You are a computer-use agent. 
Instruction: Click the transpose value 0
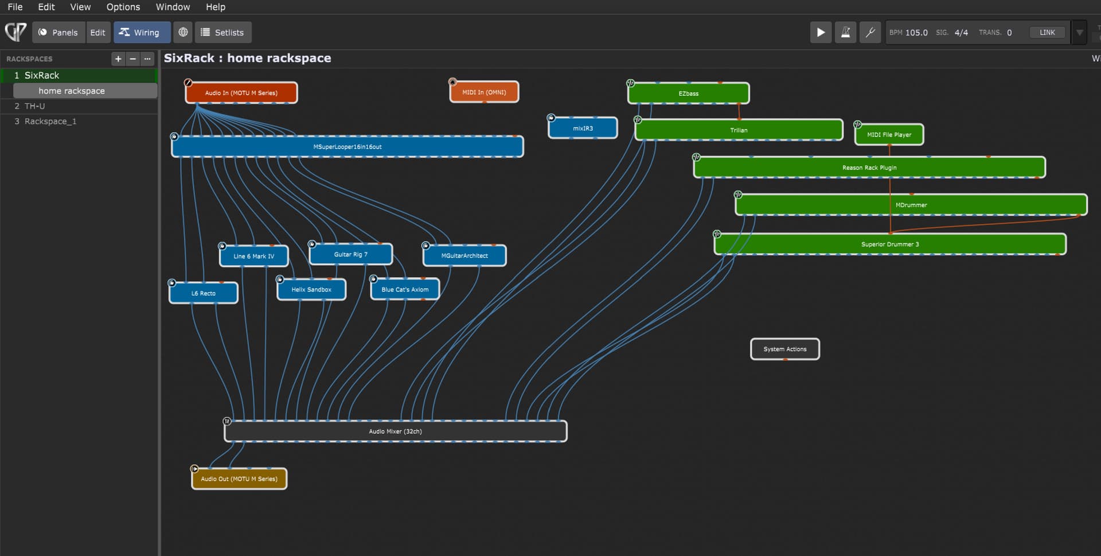pyautogui.click(x=1009, y=32)
